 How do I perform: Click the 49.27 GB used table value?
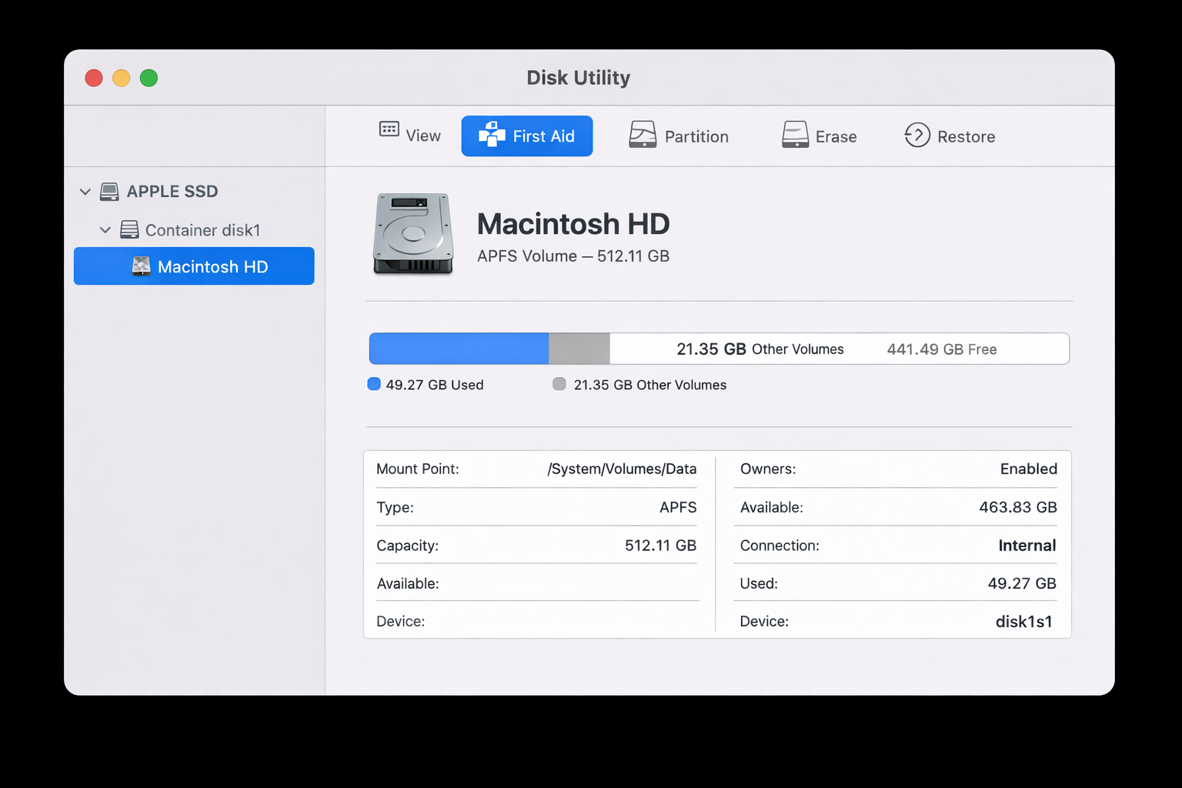[x=1022, y=583]
